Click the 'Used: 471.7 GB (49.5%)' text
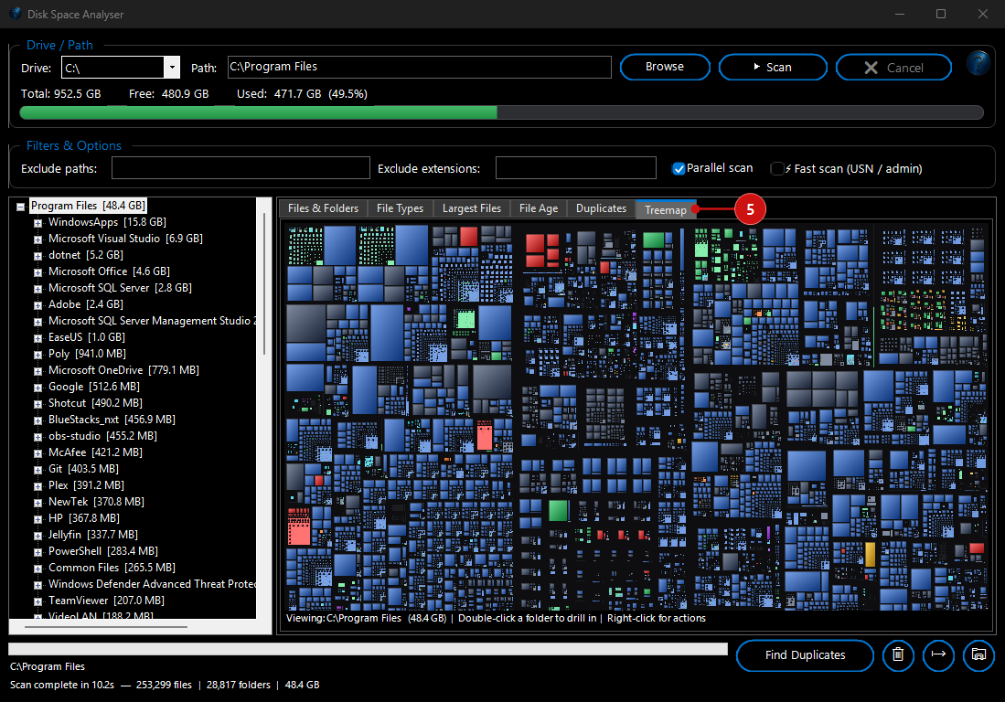This screenshot has width=1005, height=702. tap(302, 94)
